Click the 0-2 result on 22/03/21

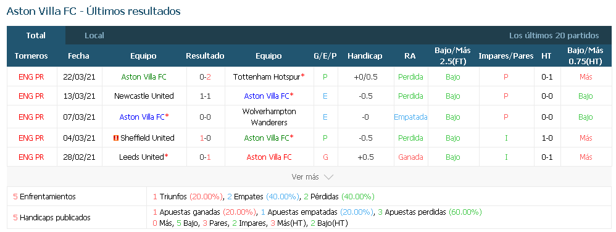[205, 77]
